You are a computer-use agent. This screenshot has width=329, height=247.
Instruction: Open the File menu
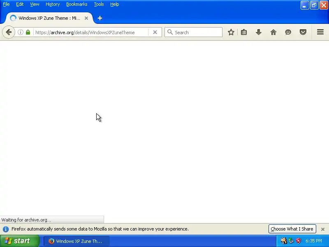(x=6, y=4)
